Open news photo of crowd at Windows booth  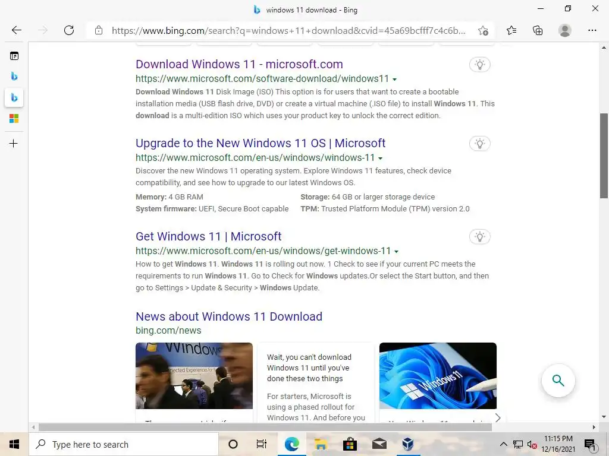pos(194,376)
